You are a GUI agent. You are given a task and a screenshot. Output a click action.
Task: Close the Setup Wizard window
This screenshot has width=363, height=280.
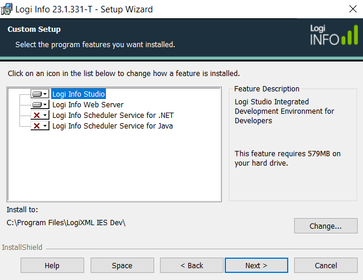[x=353, y=9]
